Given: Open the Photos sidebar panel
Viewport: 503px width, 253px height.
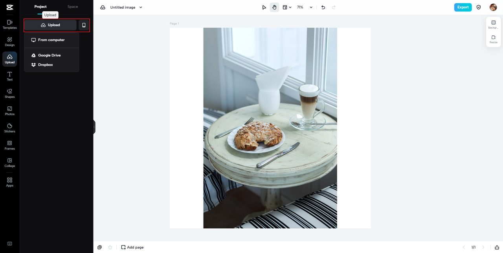Looking at the screenshot, I should [9, 111].
